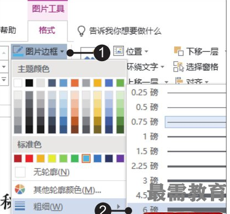The image size is (230, 214).
Task: Pick the black theme color swatch
Action: click(30, 83)
